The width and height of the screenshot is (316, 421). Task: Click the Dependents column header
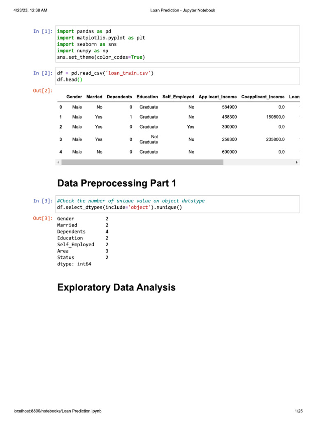click(x=119, y=97)
